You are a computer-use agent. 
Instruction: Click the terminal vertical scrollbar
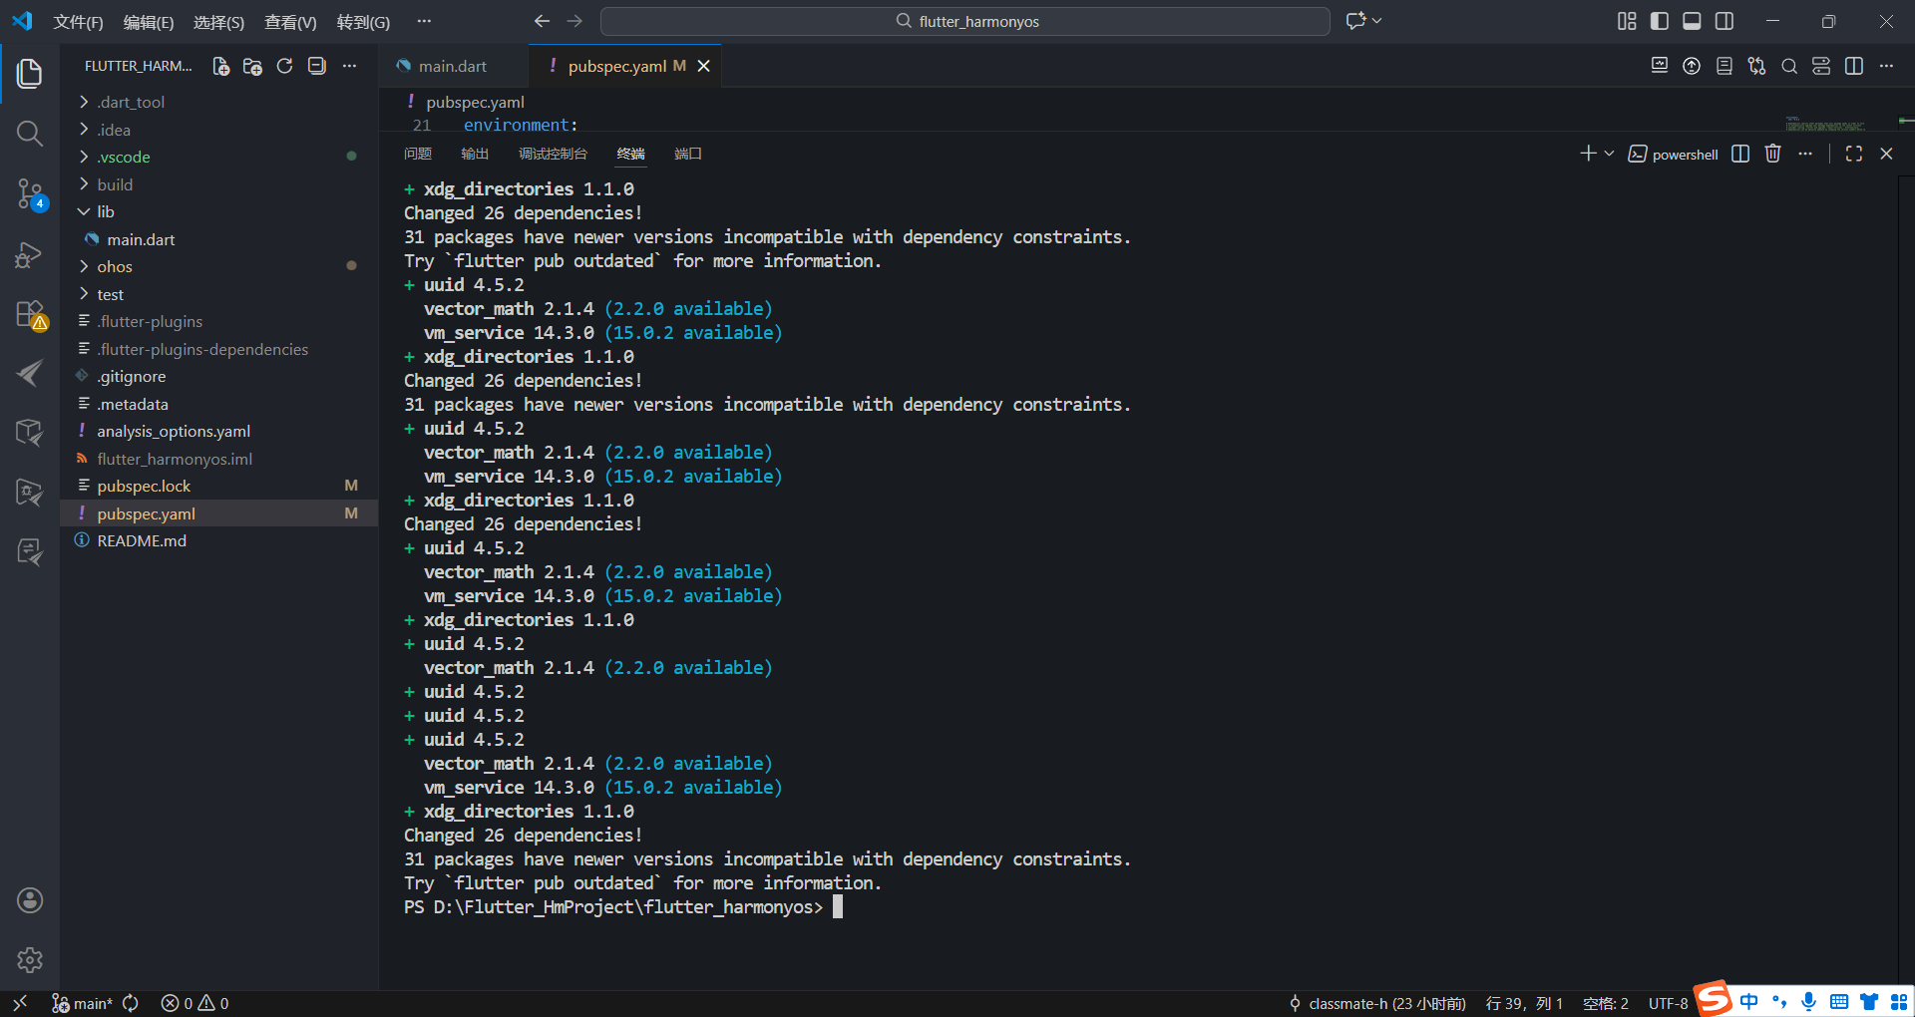1905,582
